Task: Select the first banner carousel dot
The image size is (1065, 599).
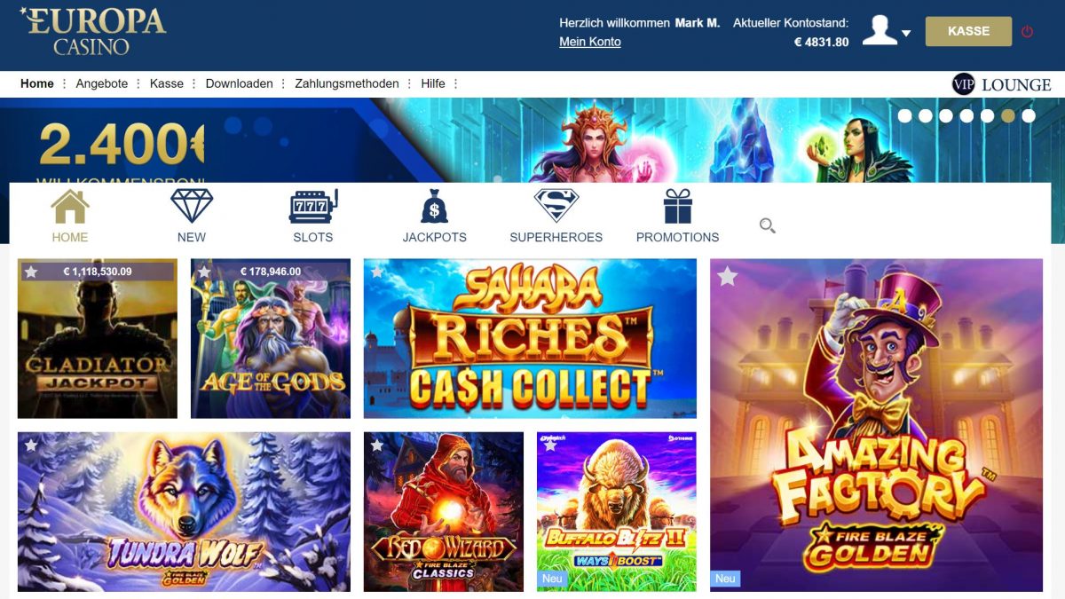Action: [x=905, y=115]
